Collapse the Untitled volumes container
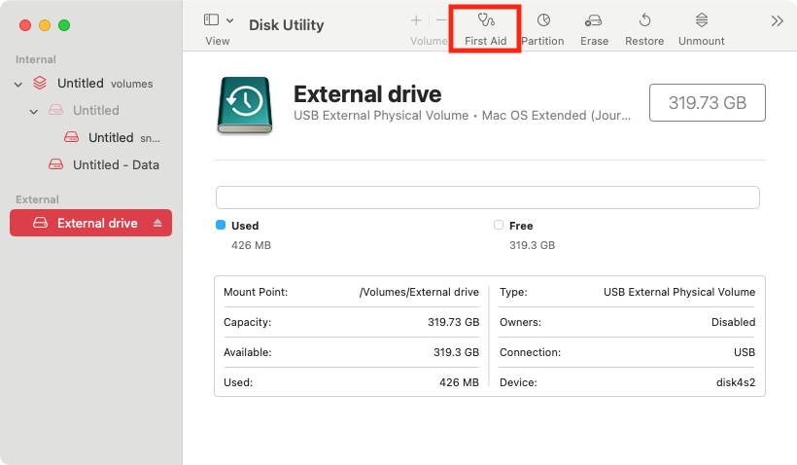This screenshot has height=465, width=797. coord(18,84)
